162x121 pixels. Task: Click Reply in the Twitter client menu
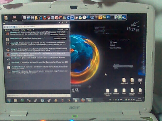[23, 30]
